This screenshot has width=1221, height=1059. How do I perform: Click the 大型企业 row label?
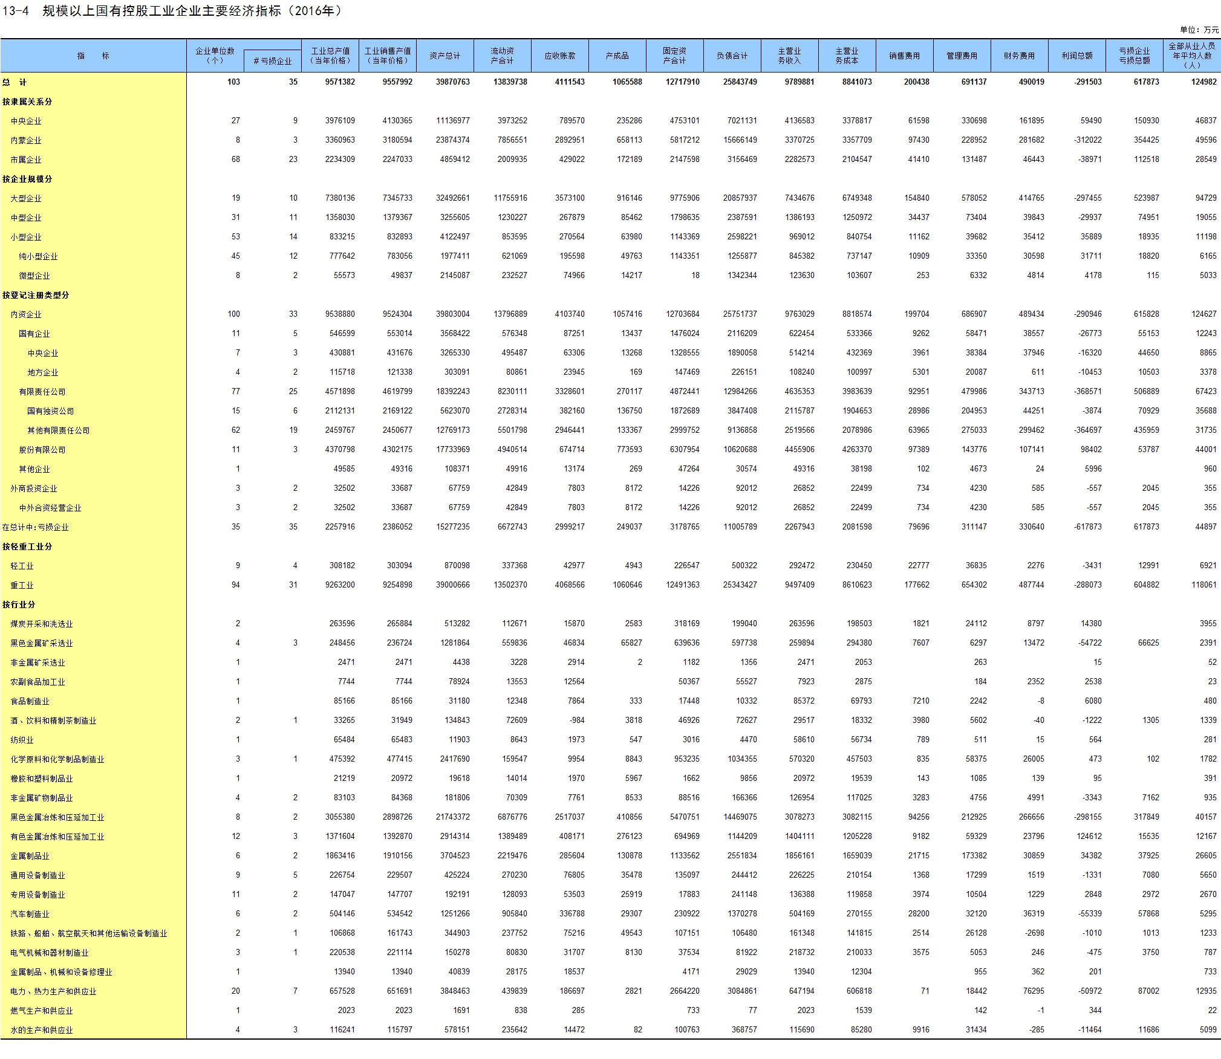tap(26, 198)
